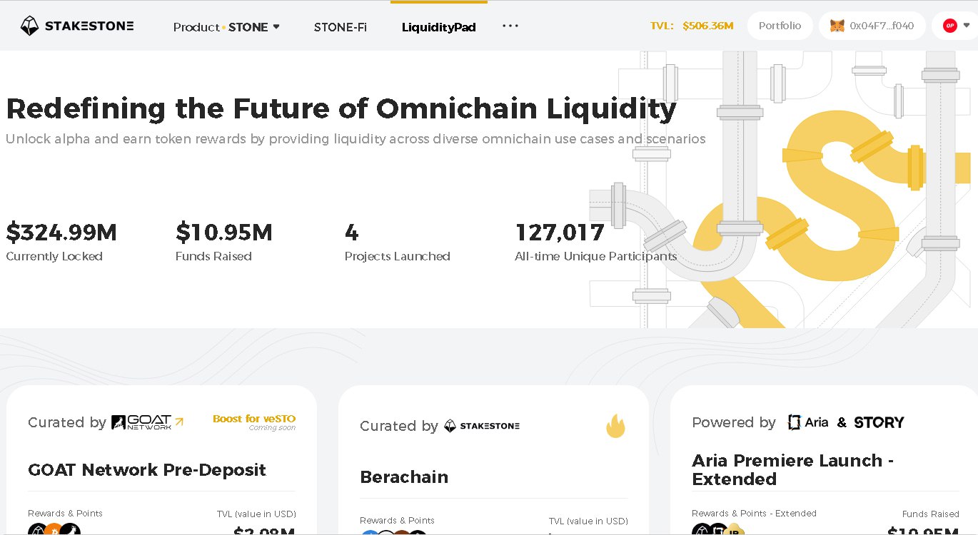This screenshot has height=535, width=978.
Task: Switch to the STONE-Fi tab
Action: [340, 27]
